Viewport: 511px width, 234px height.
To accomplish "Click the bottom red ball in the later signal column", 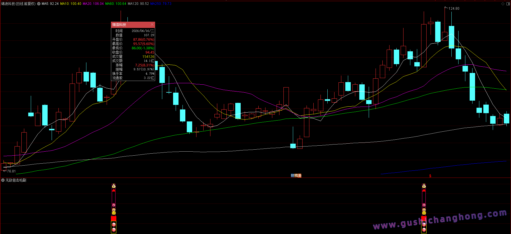I will [x=424, y=230].
